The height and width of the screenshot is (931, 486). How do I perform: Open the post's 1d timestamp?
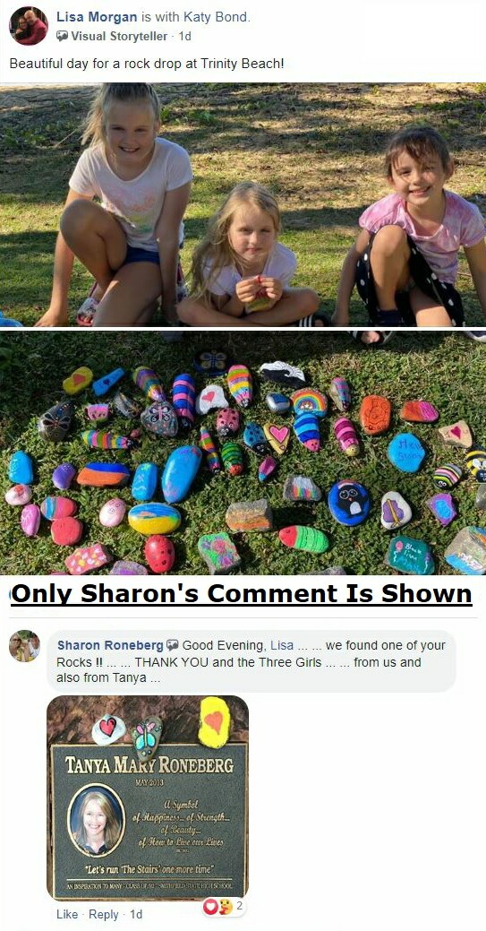185,36
